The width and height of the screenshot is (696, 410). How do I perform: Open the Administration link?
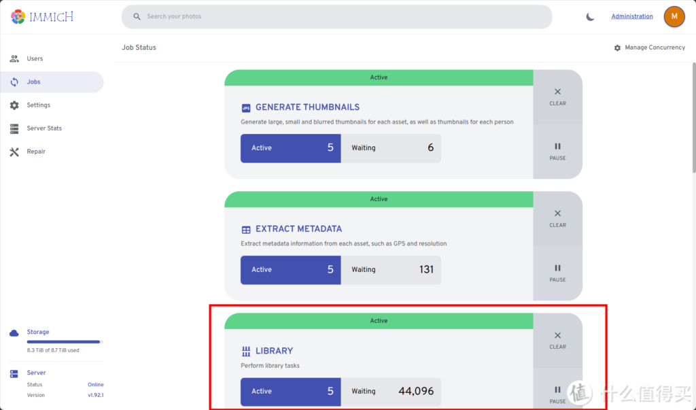click(x=631, y=16)
